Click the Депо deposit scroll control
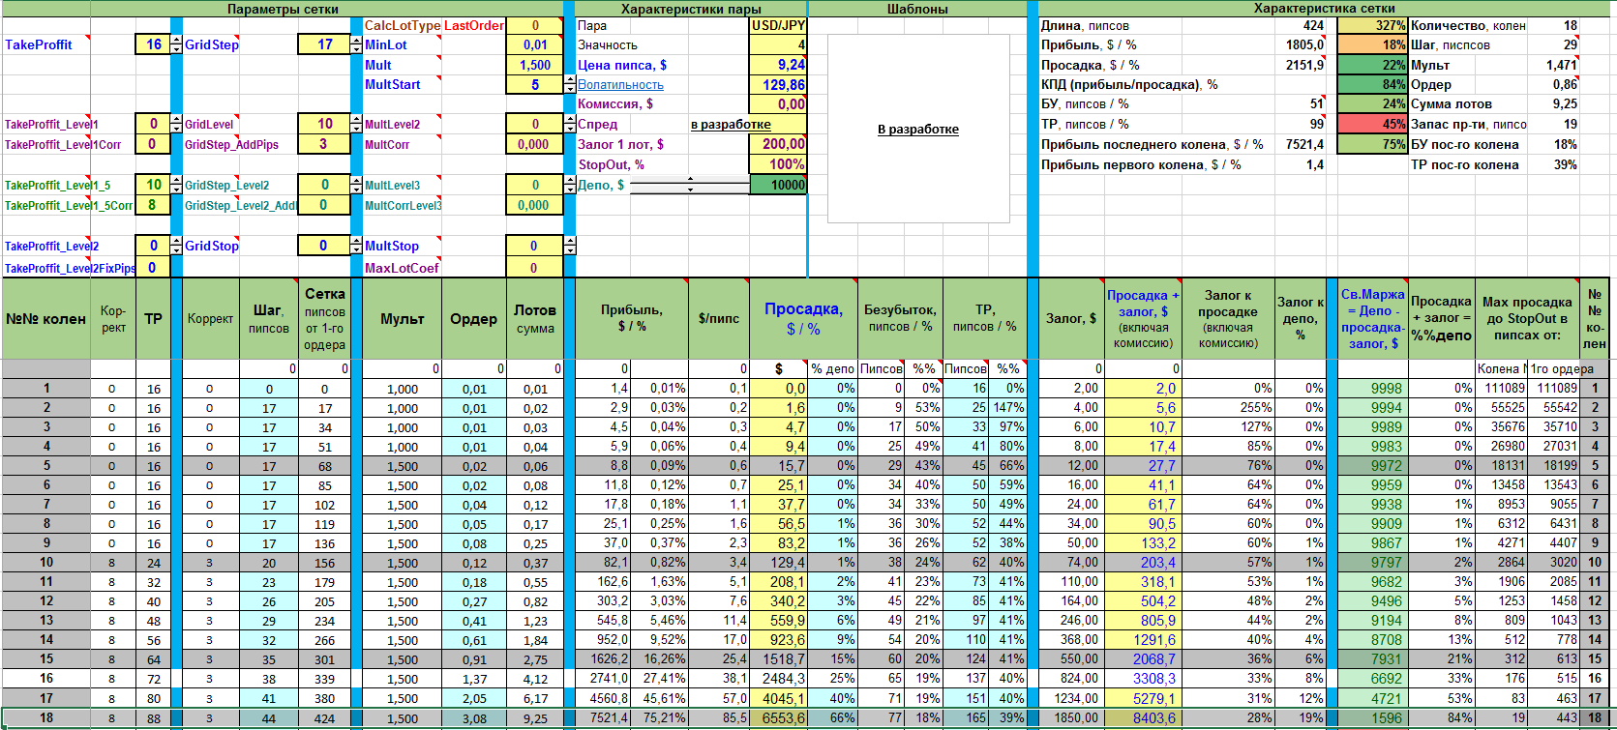Image resolution: width=1617 pixels, height=730 pixels. (x=690, y=185)
